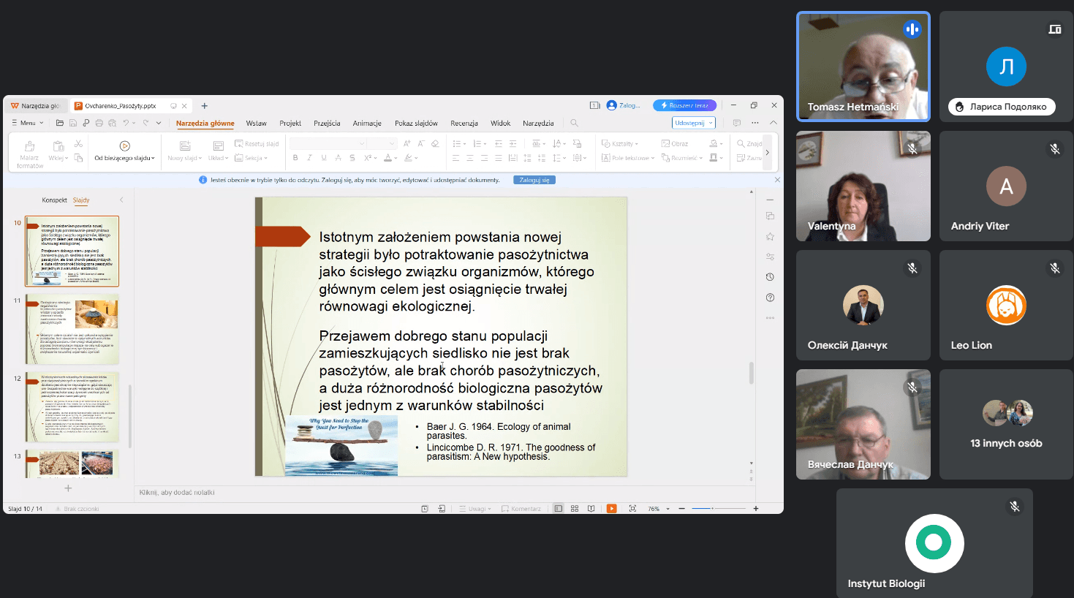1074x598 pixels.
Task: Click Komentarz in the status bar
Action: [521, 509]
